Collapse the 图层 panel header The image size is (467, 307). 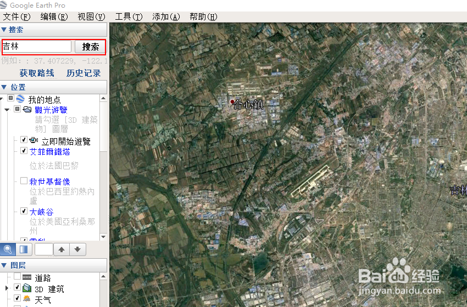53,265
